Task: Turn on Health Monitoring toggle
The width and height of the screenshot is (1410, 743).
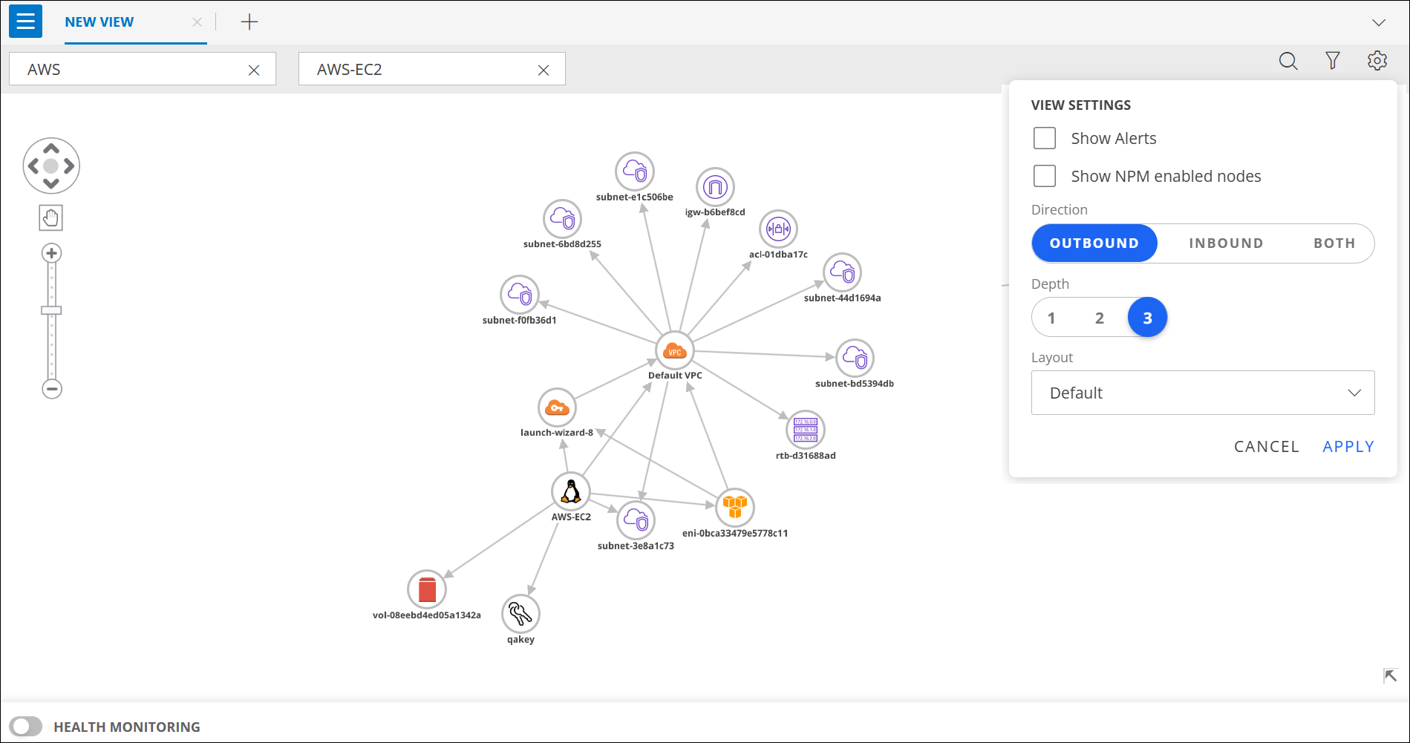Action: point(26,727)
